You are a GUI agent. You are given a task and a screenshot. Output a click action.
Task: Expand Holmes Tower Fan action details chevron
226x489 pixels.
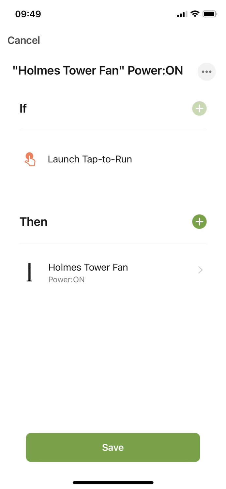pyautogui.click(x=200, y=270)
